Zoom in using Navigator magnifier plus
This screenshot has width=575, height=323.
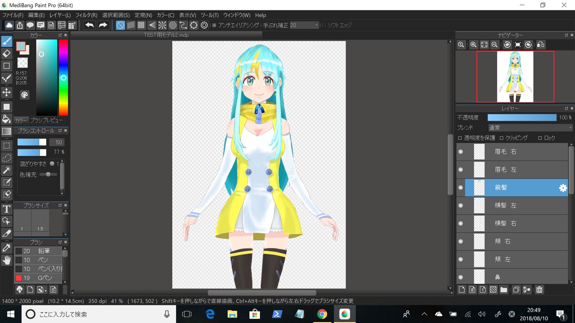point(474,45)
